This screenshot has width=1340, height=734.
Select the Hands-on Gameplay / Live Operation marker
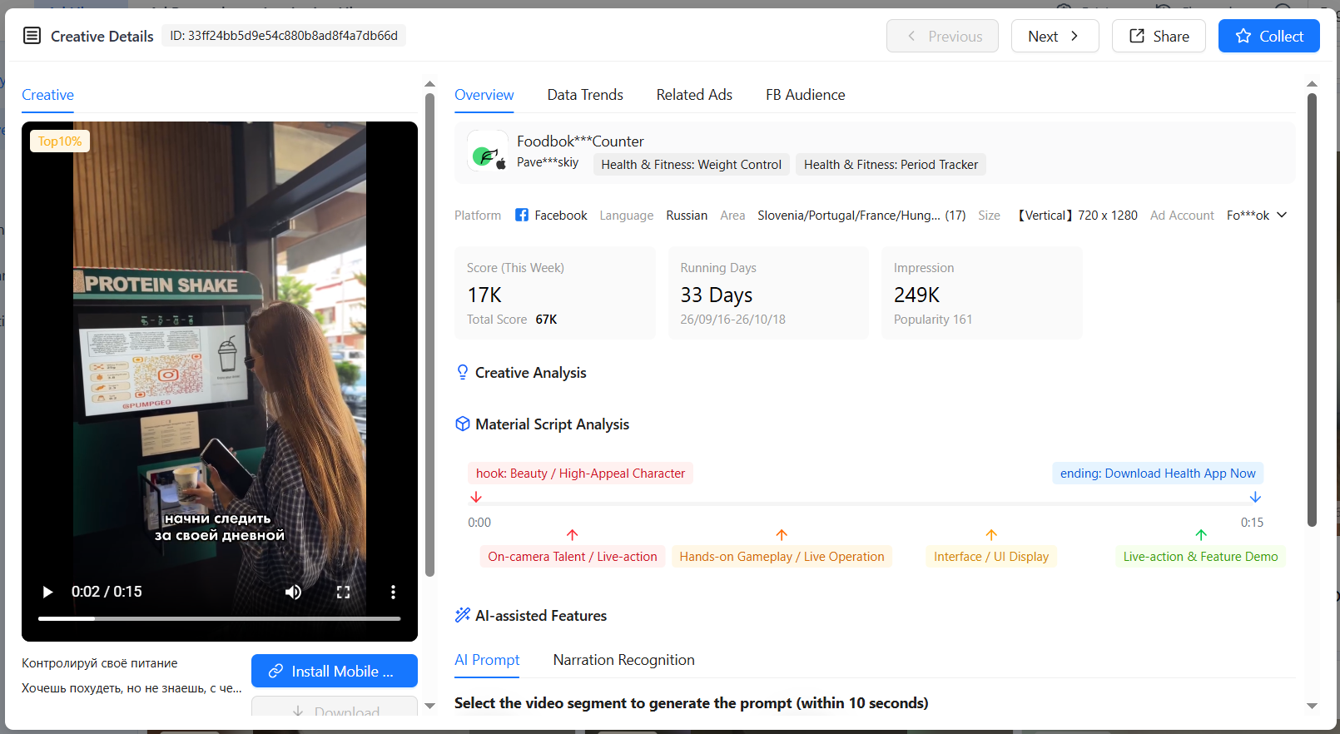[x=782, y=557]
